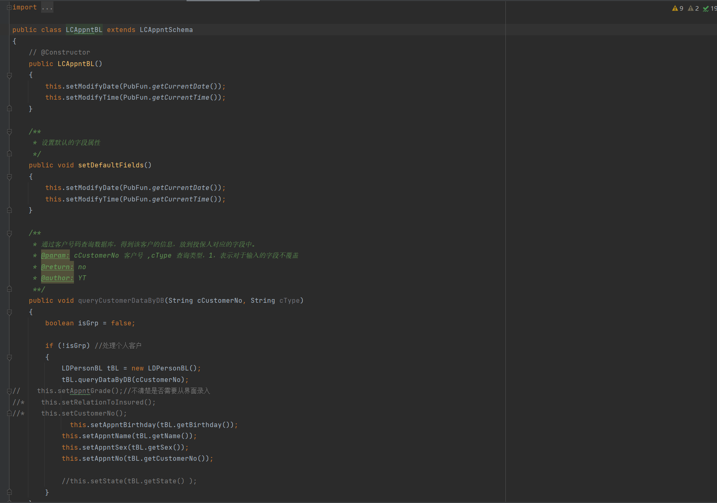This screenshot has width=717, height=503.
Task: Click the cCustomerNo parameter in method signature
Action: 220,301
